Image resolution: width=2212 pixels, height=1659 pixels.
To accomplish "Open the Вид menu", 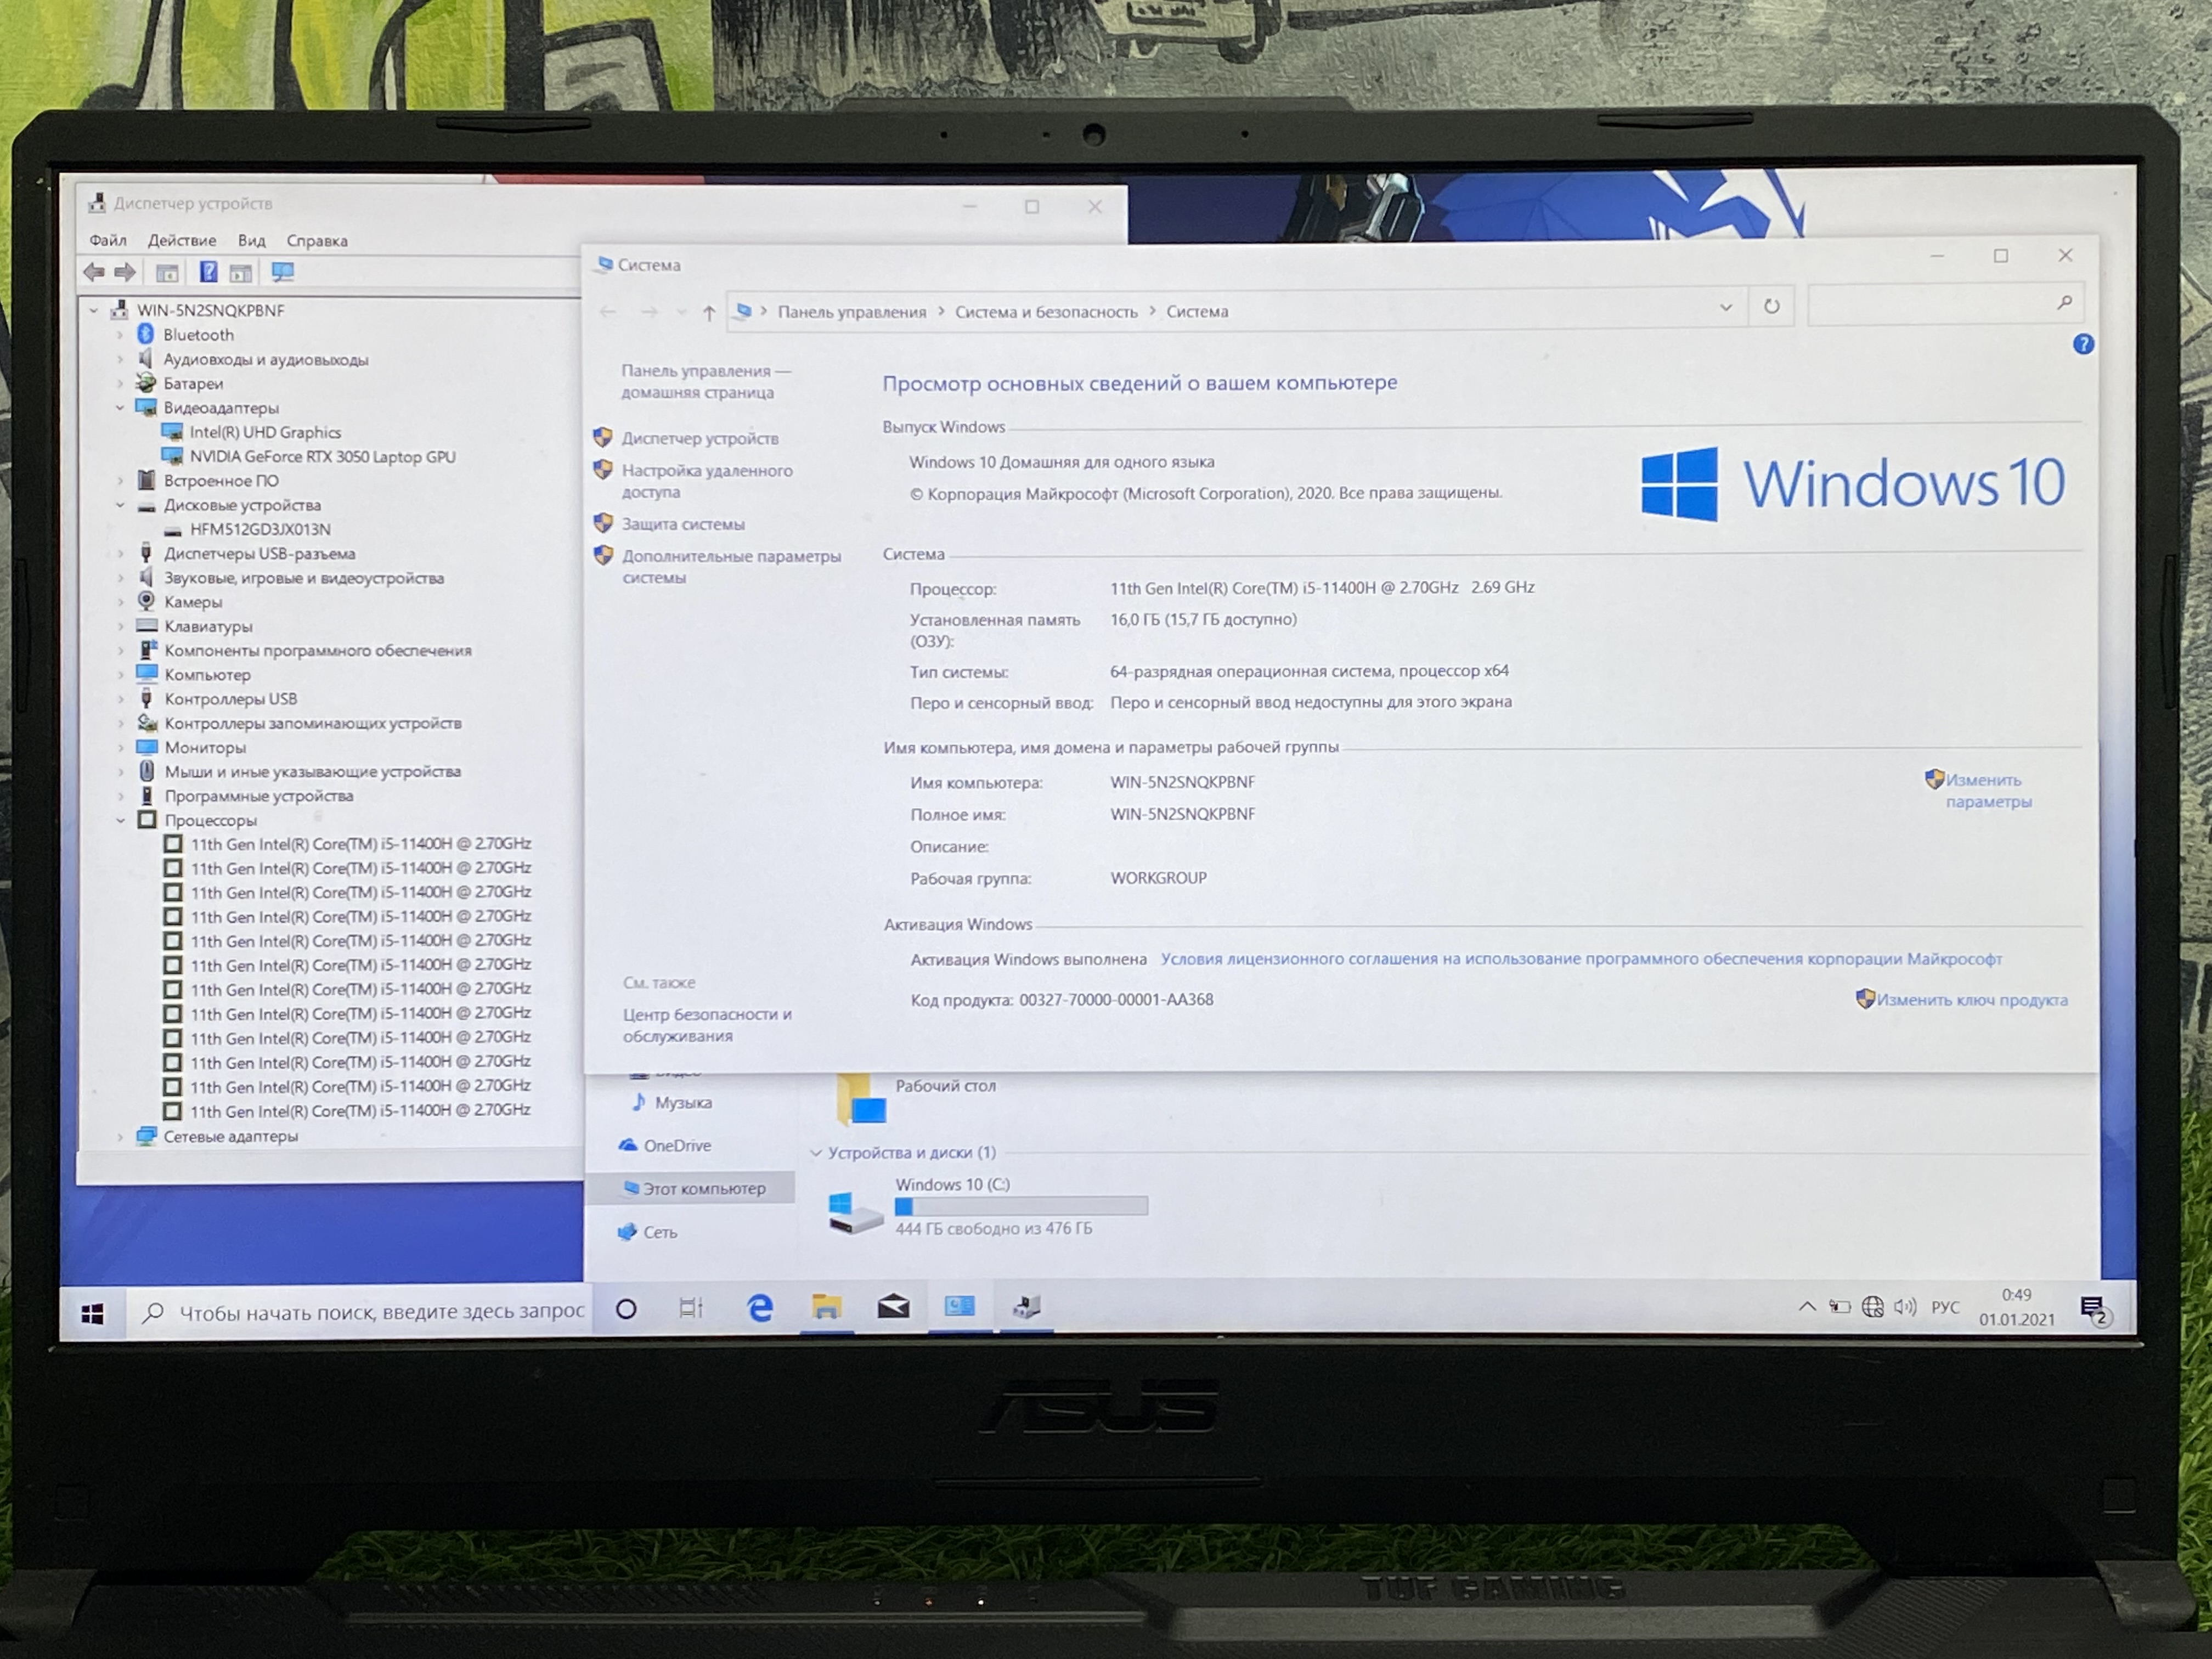I will coord(251,241).
